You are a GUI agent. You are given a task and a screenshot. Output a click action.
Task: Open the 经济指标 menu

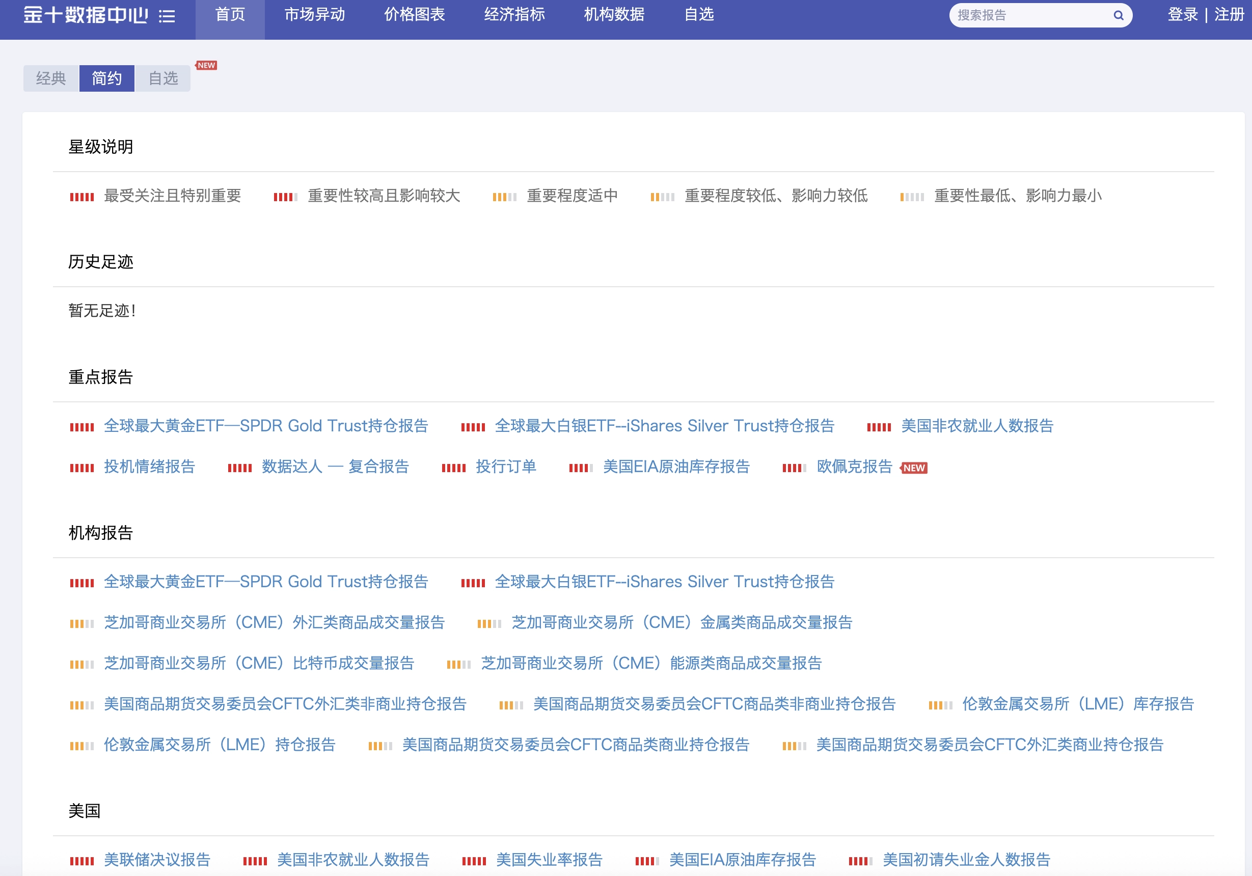(x=514, y=15)
